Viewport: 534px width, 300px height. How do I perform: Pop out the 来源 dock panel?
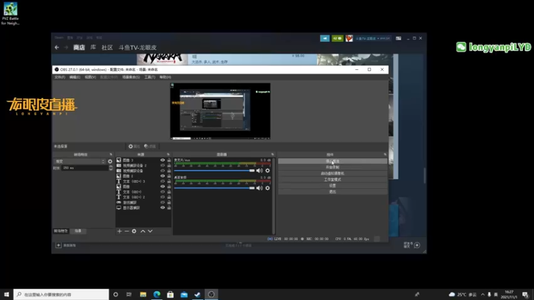click(x=168, y=155)
